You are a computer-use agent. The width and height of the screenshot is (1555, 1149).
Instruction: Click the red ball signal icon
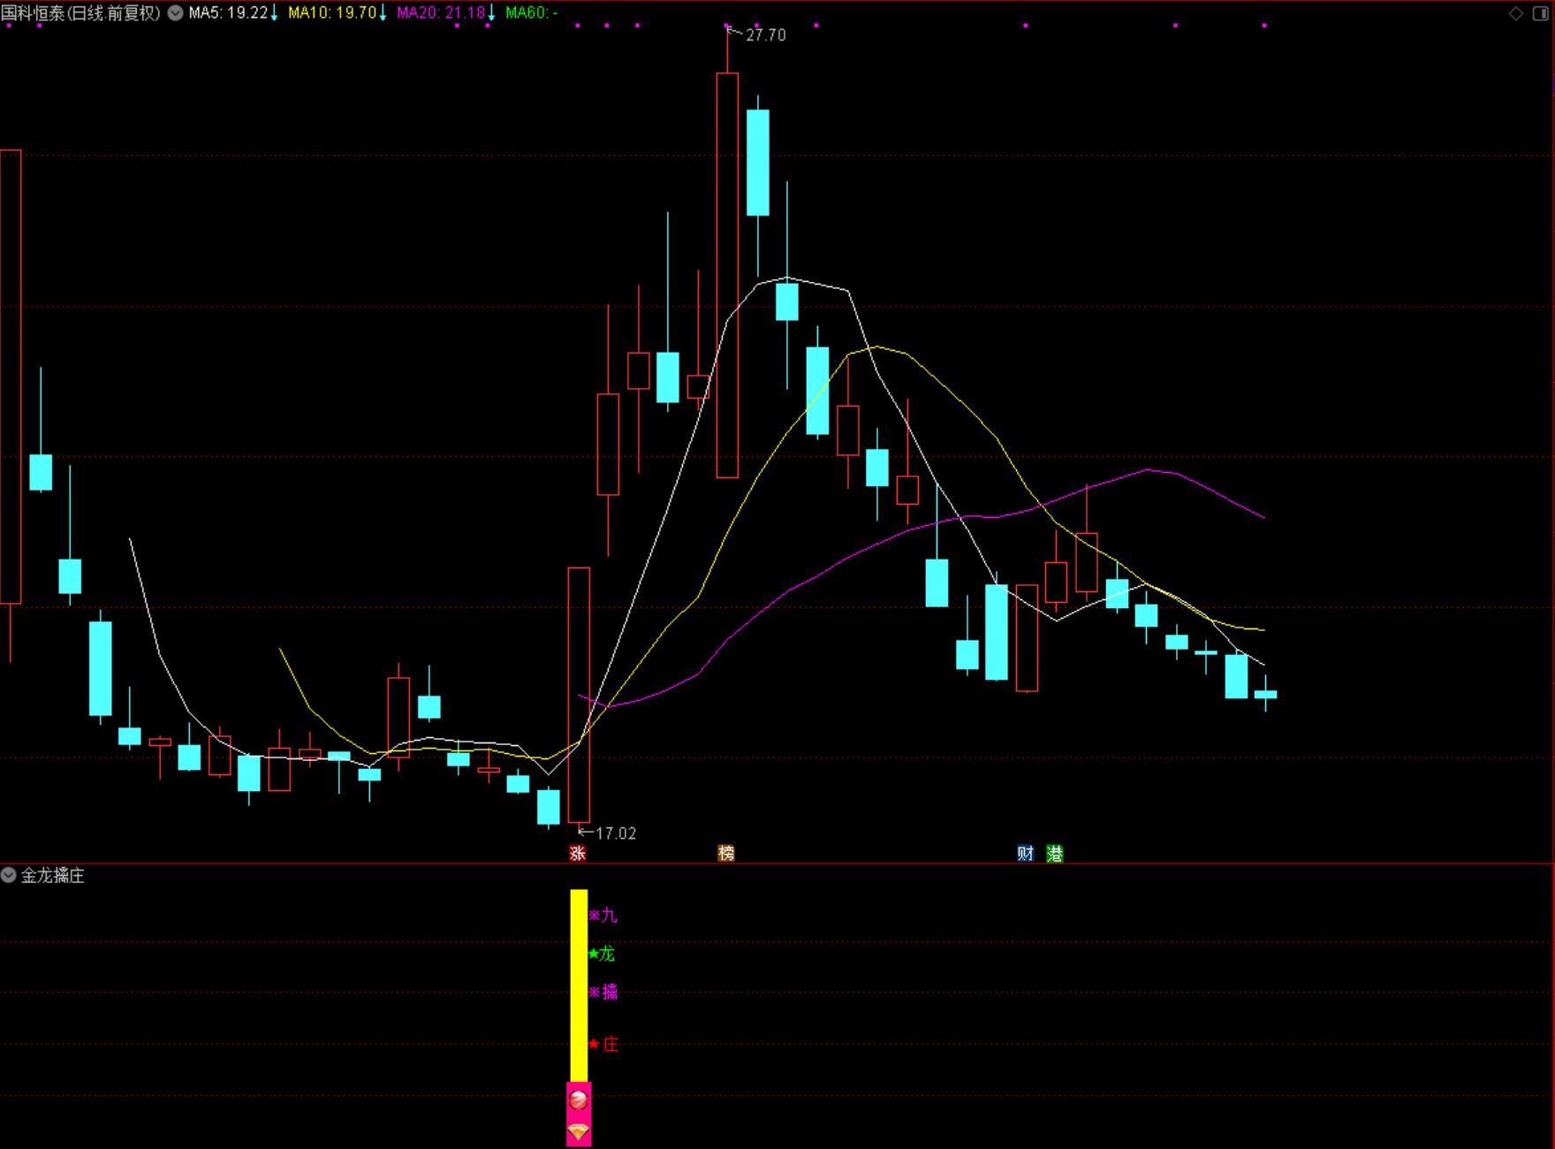point(579,1100)
